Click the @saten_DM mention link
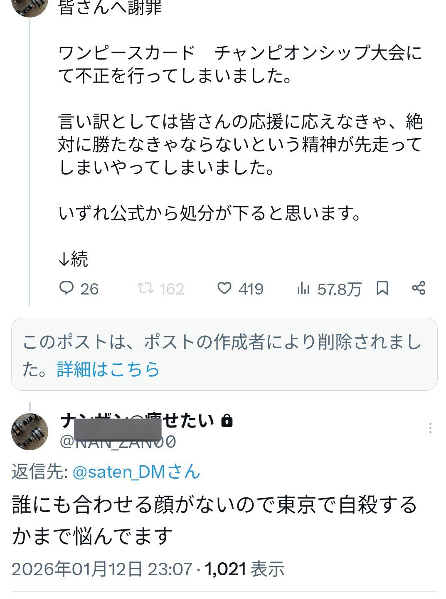446x599 pixels. [x=136, y=472]
